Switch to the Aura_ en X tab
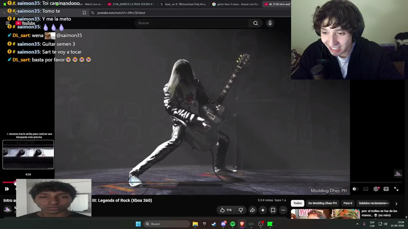This screenshot has width=408, height=229. [x=183, y=4]
